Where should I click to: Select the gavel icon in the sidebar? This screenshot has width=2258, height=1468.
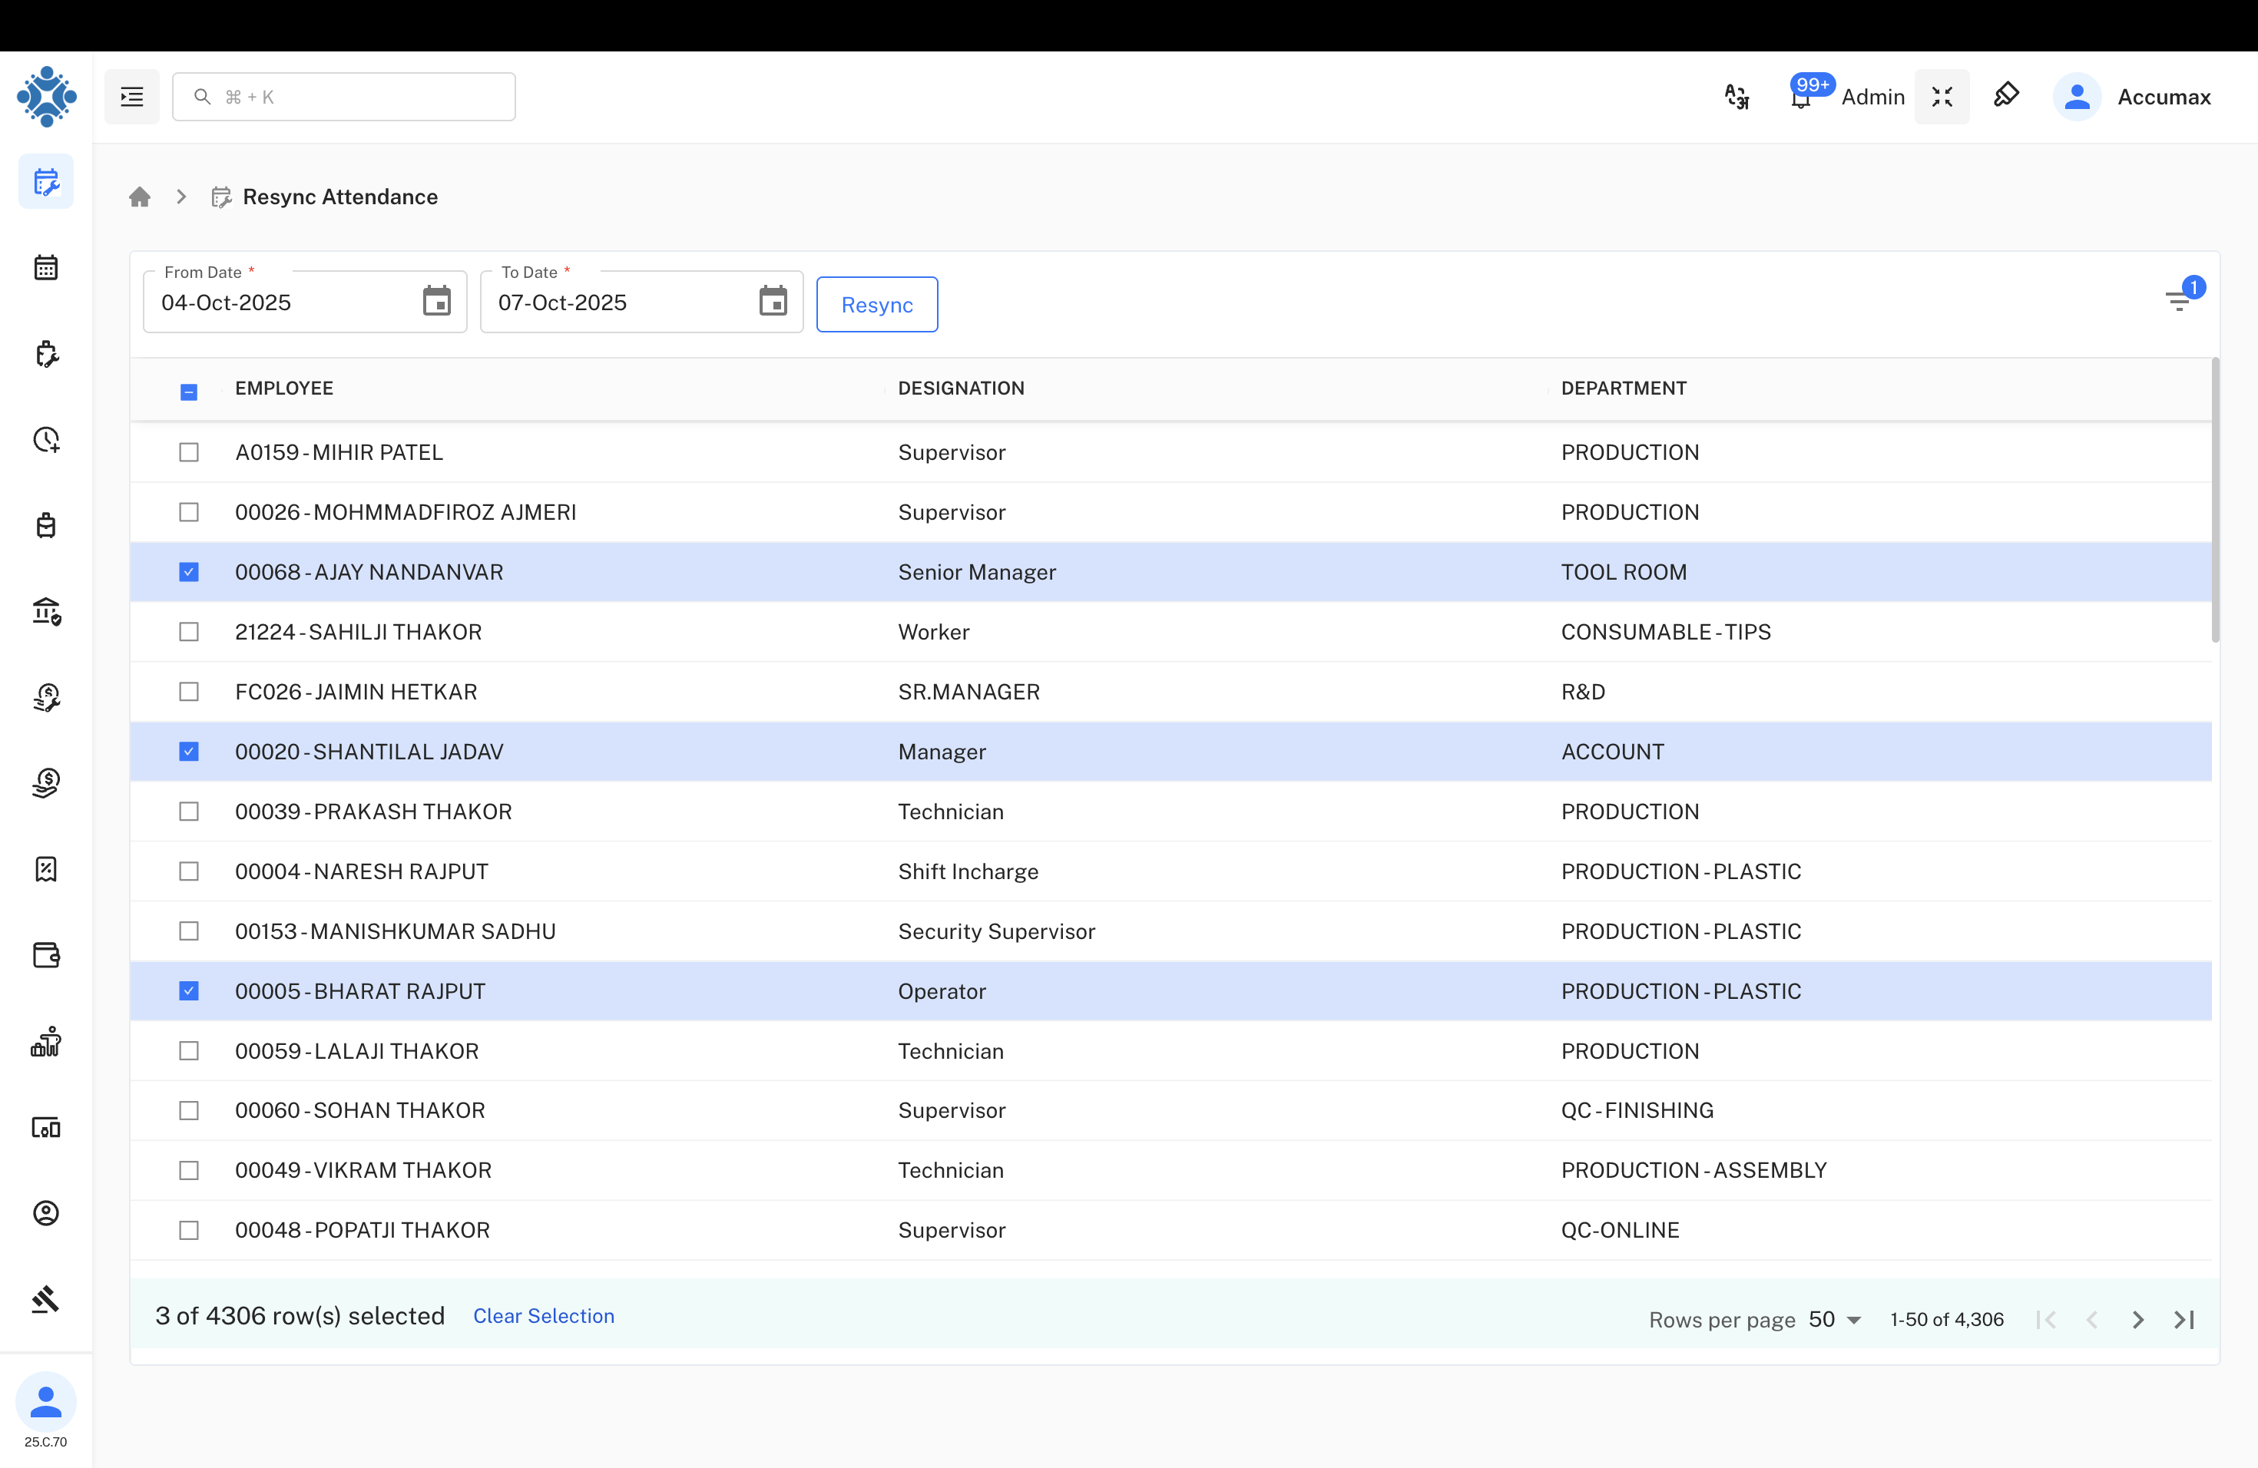coord(45,1300)
